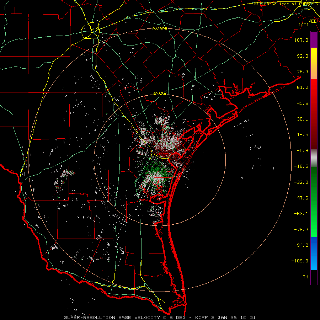Select the -78.7 legend value
This screenshot has height=320, width=320.
tap(301, 230)
